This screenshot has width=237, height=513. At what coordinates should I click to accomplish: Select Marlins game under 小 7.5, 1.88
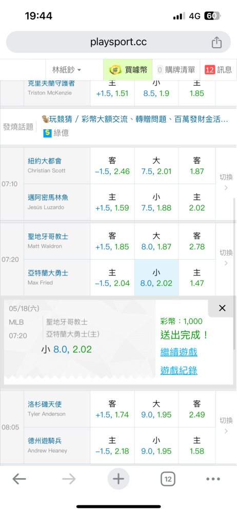[156, 202]
